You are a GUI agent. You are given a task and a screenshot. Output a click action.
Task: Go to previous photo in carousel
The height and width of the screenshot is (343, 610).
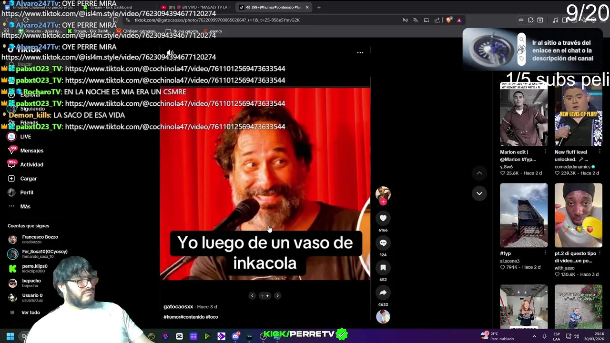click(252, 296)
